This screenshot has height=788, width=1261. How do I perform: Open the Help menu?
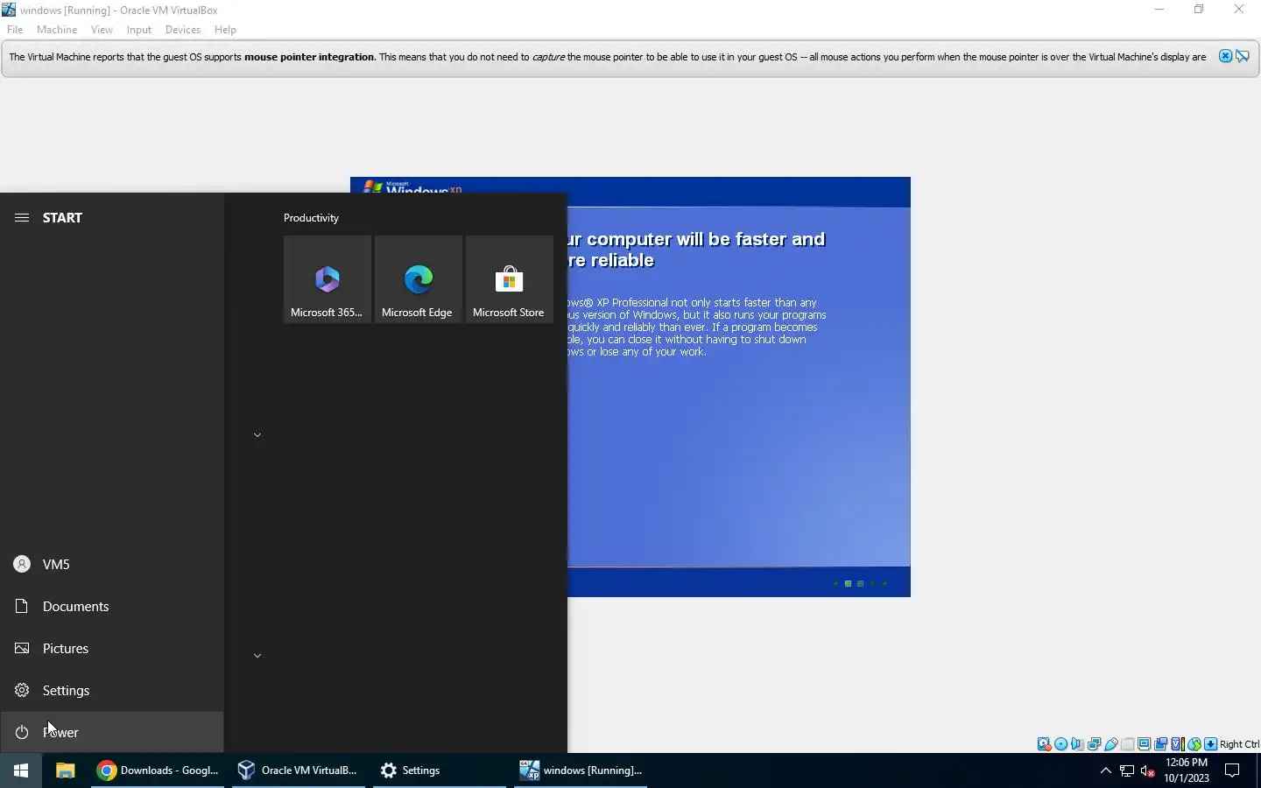[225, 30]
